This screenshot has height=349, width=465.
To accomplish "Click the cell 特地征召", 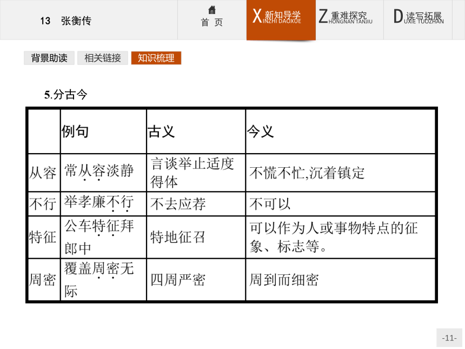I will (x=178, y=238).
